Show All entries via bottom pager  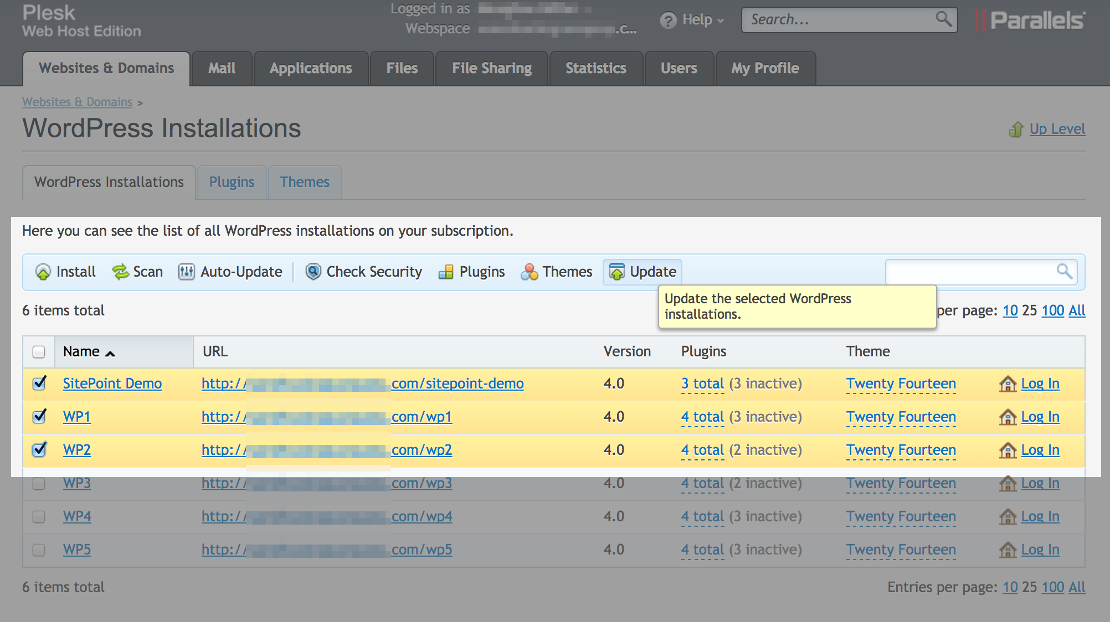click(x=1077, y=587)
